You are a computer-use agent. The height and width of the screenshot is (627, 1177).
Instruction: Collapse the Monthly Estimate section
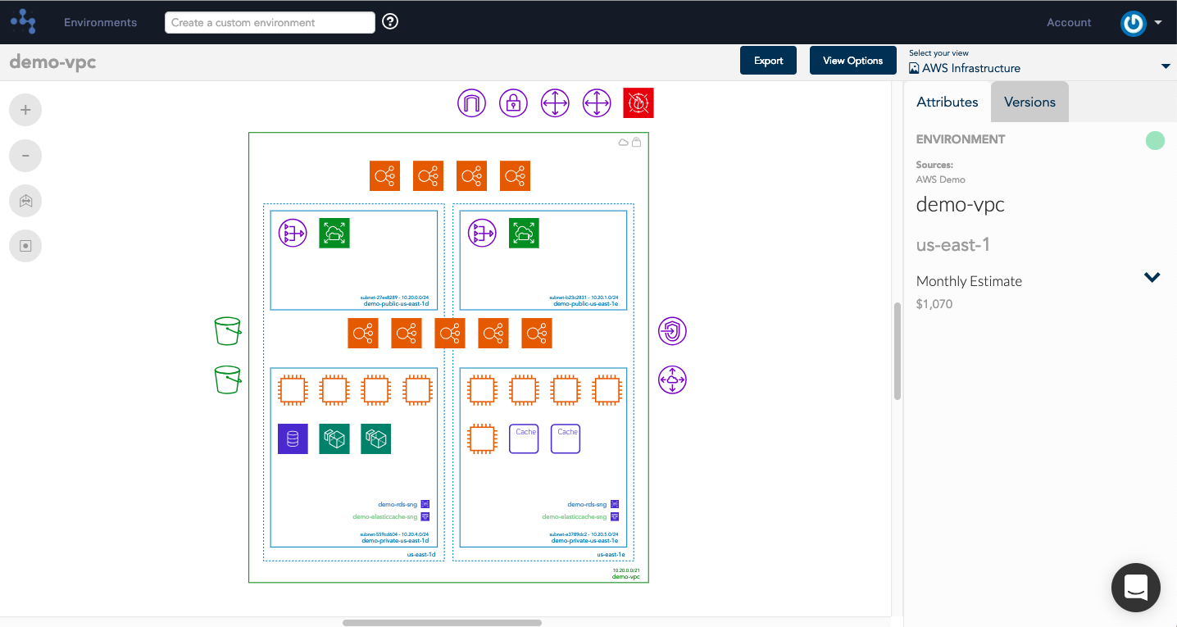point(1152,277)
